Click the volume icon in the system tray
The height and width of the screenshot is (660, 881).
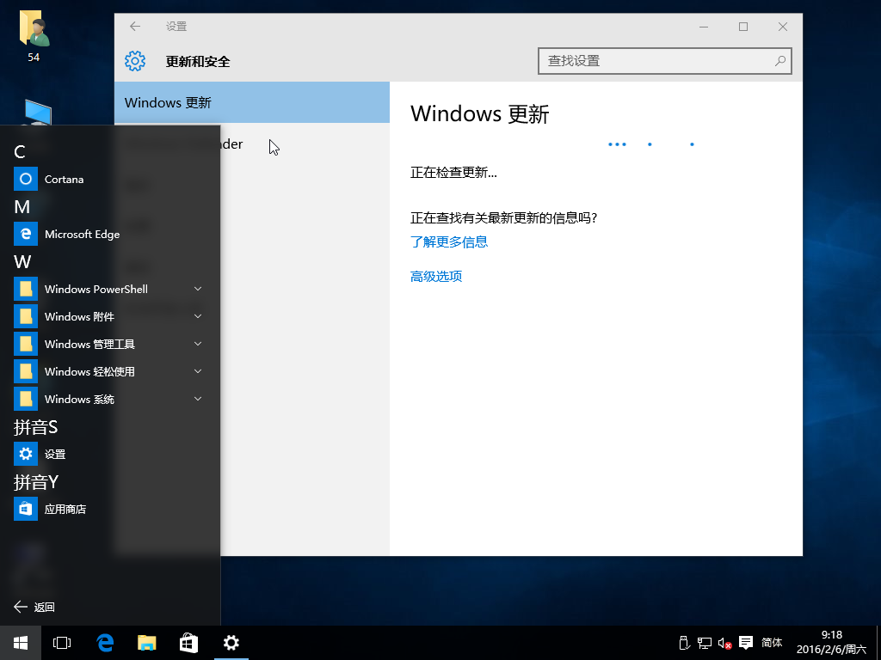[724, 643]
